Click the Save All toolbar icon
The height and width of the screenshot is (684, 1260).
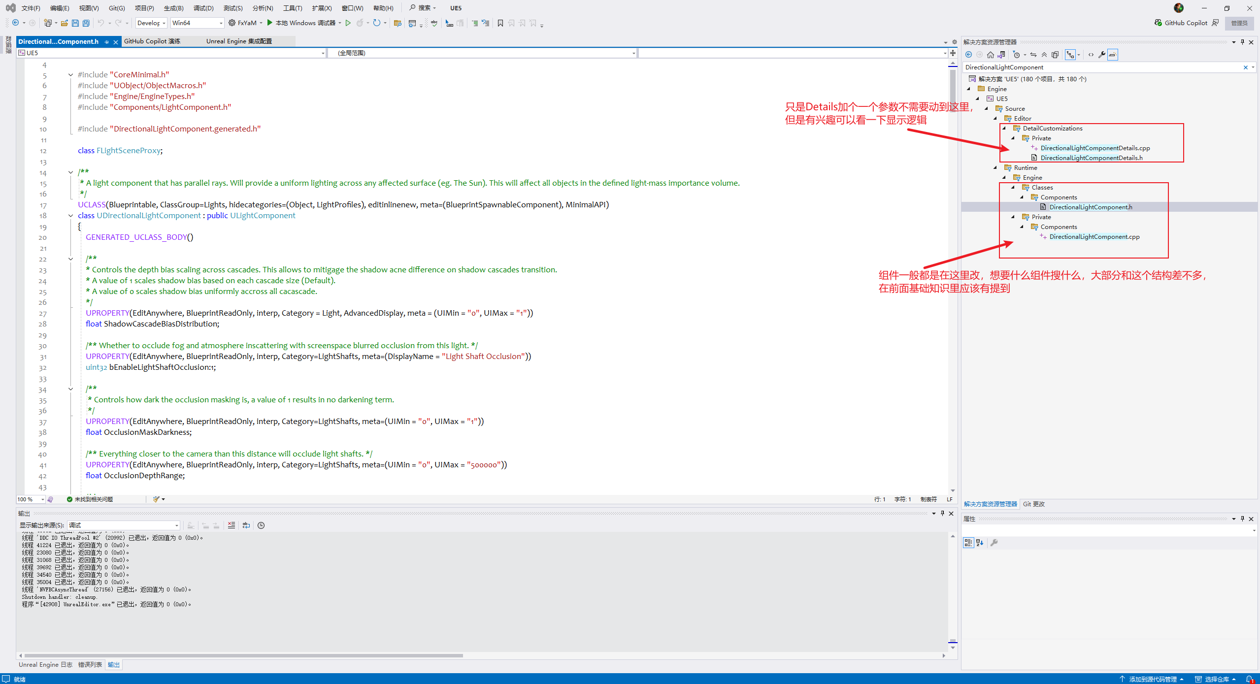tap(86, 23)
